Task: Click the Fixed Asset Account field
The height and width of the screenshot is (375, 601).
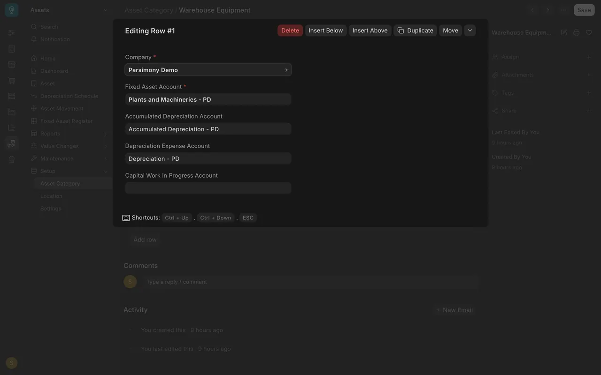Action: [x=208, y=99]
